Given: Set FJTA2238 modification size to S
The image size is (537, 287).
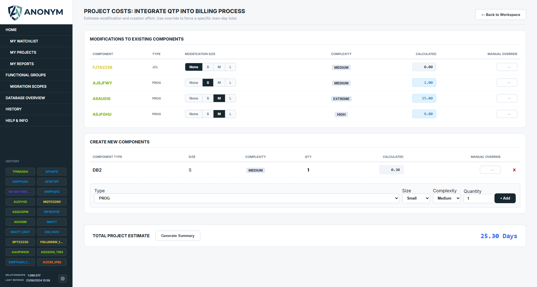Looking at the screenshot, I should (208, 67).
